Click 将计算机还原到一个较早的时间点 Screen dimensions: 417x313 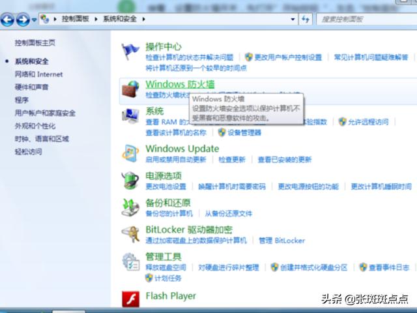(196, 68)
